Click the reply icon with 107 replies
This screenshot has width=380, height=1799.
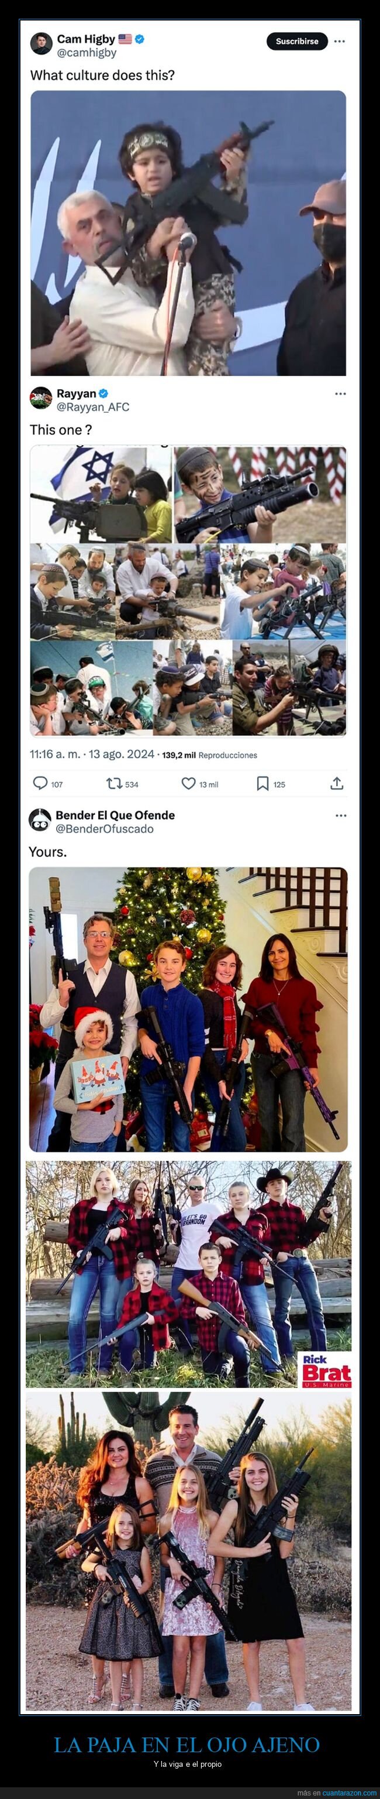click(40, 783)
